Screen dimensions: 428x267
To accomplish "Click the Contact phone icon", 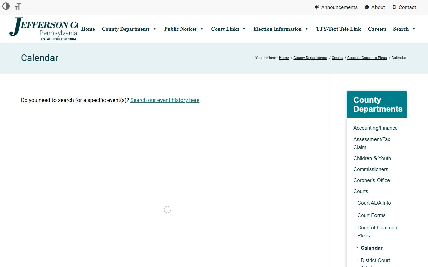I will click(x=394, y=7).
